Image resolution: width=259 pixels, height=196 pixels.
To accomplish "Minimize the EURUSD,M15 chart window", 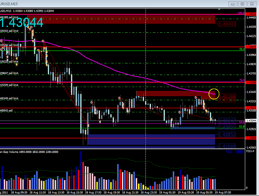I will point(233,4).
